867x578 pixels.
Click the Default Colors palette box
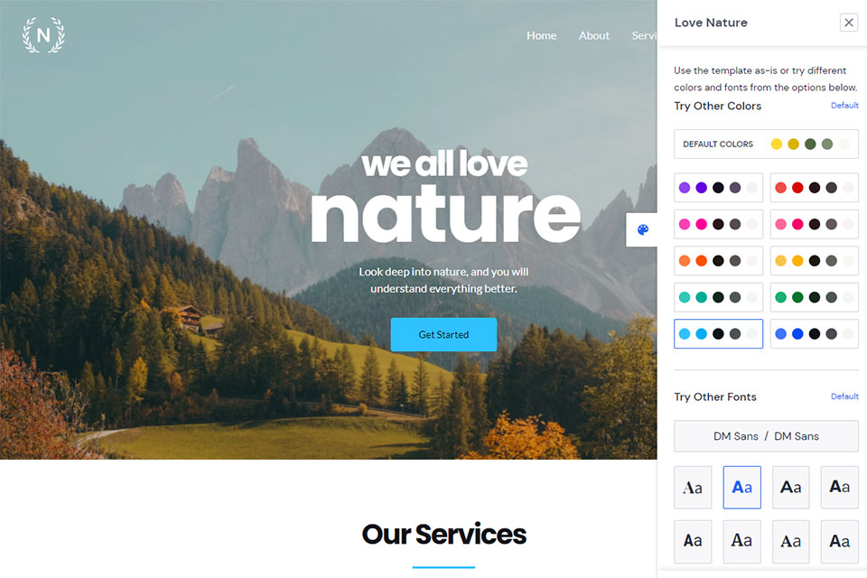coord(767,144)
